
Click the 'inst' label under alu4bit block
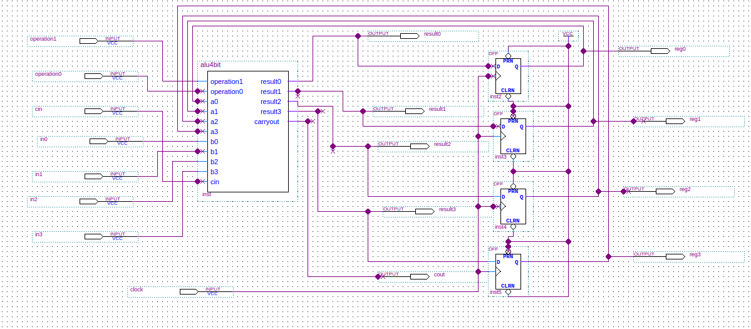[x=207, y=194]
